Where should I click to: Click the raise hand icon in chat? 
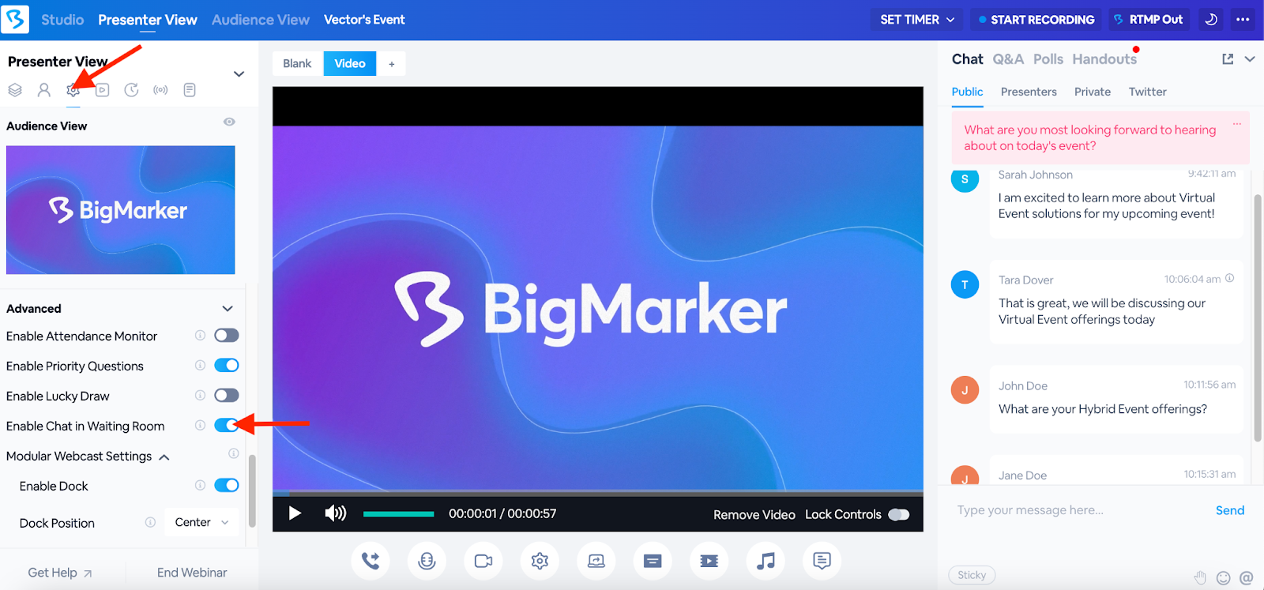point(1200,577)
